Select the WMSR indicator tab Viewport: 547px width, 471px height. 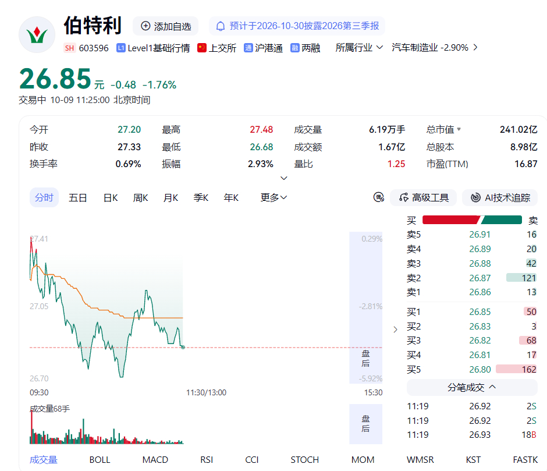420,460
